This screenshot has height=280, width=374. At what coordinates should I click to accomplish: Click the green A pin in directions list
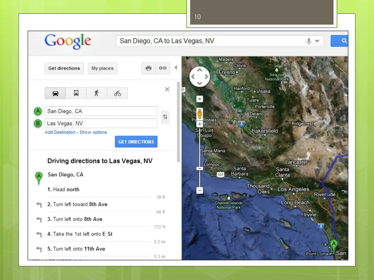click(39, 178)
